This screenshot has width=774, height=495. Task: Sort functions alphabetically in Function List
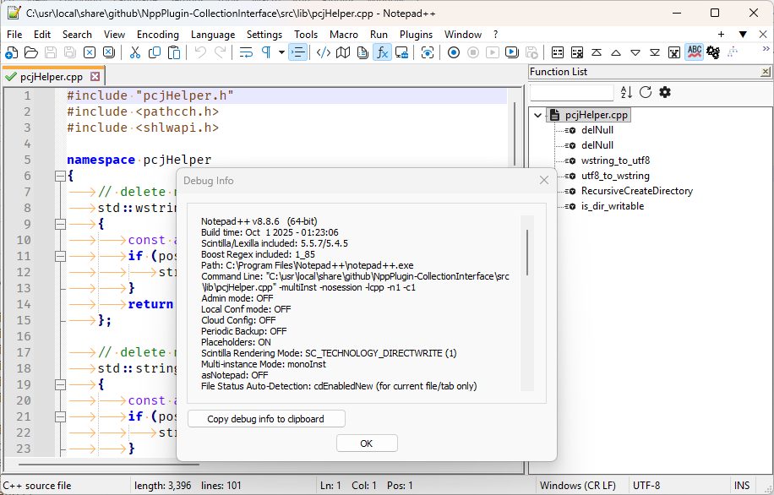pos(626,92)
